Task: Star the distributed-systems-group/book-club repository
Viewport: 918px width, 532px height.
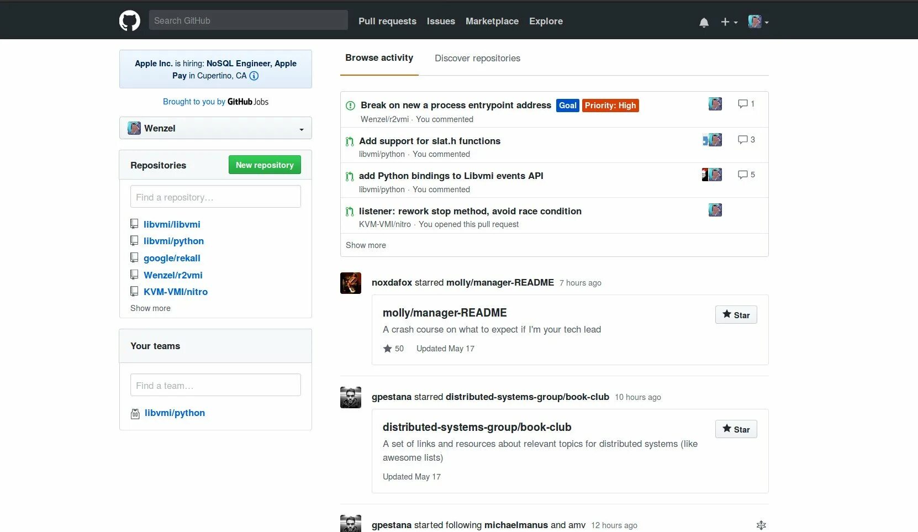Action: pos(736,429)
